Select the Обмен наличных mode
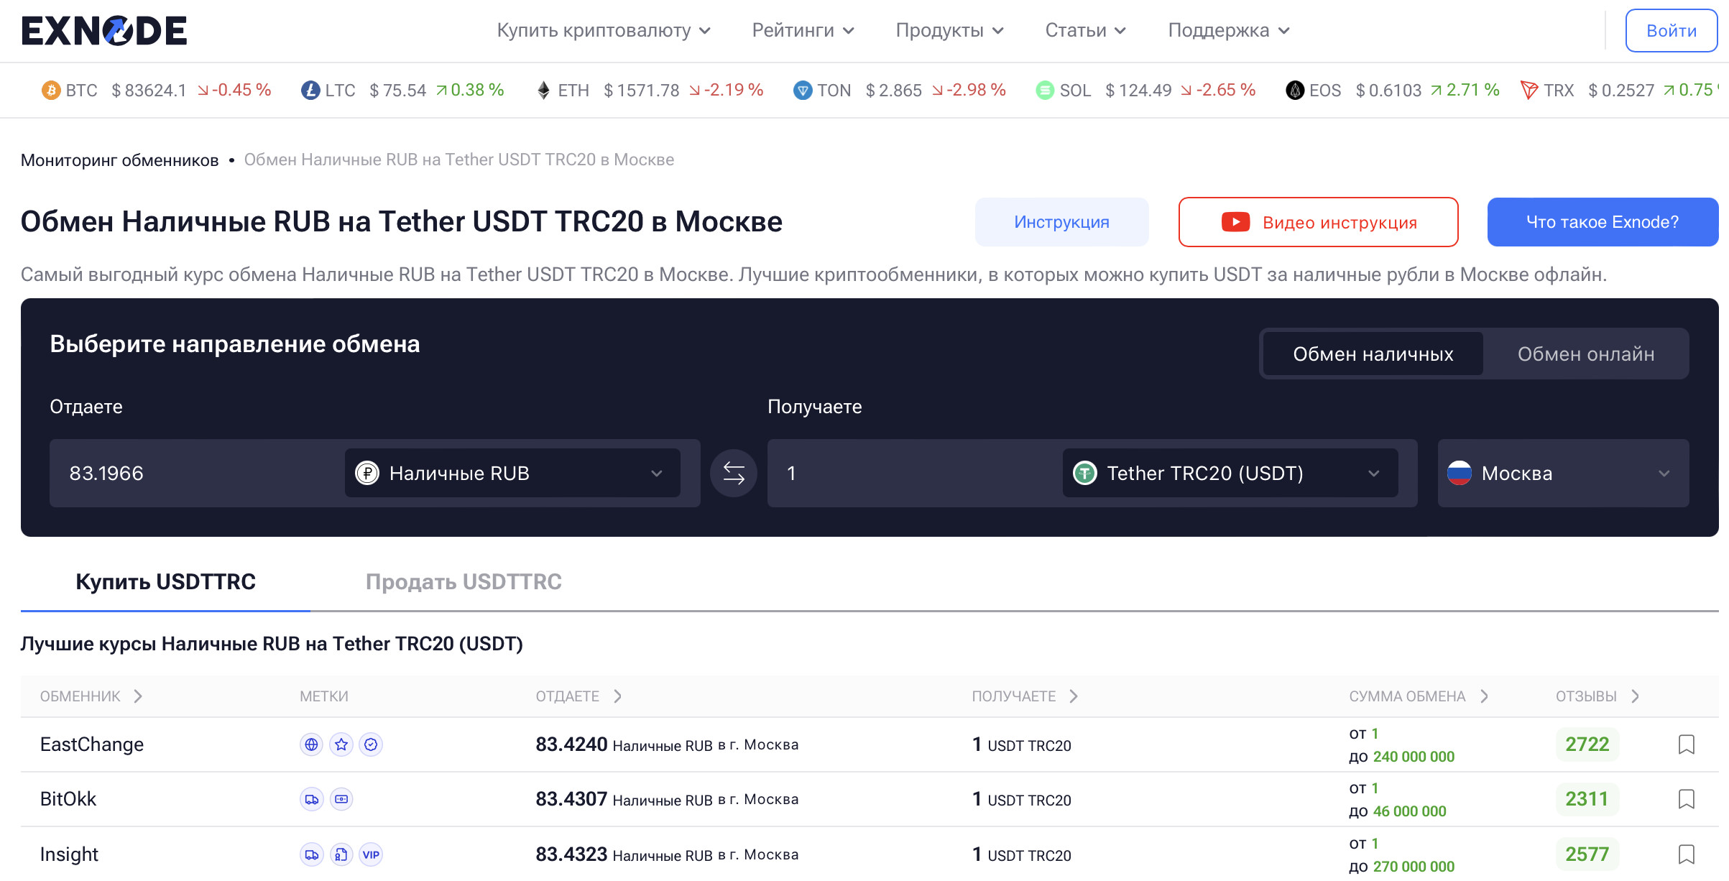 point(1373,354)
